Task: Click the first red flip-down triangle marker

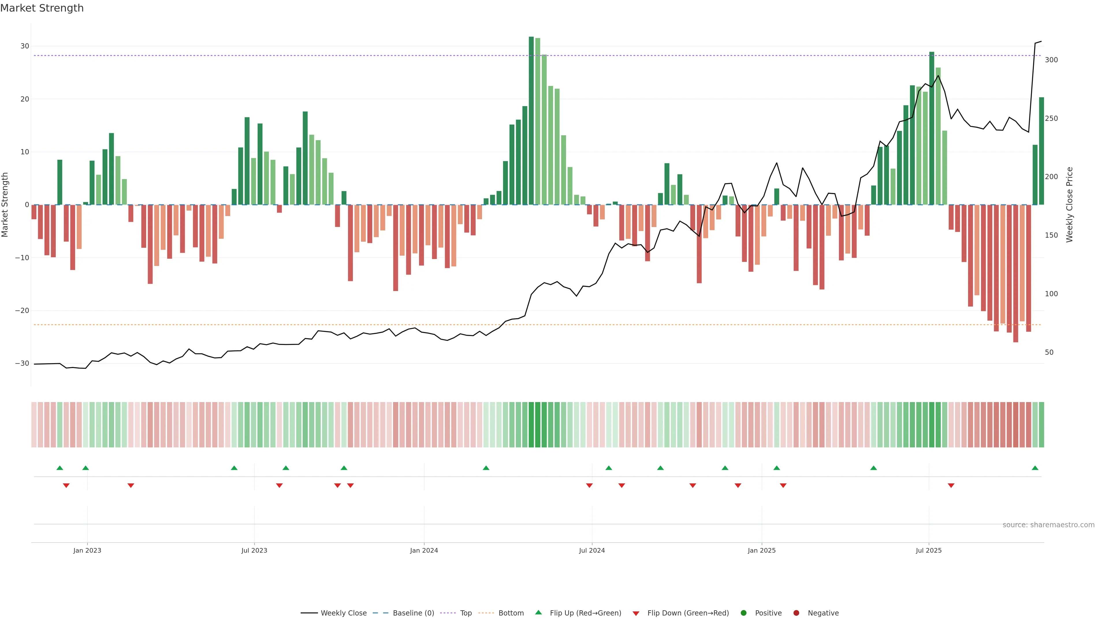Action: 66,485
